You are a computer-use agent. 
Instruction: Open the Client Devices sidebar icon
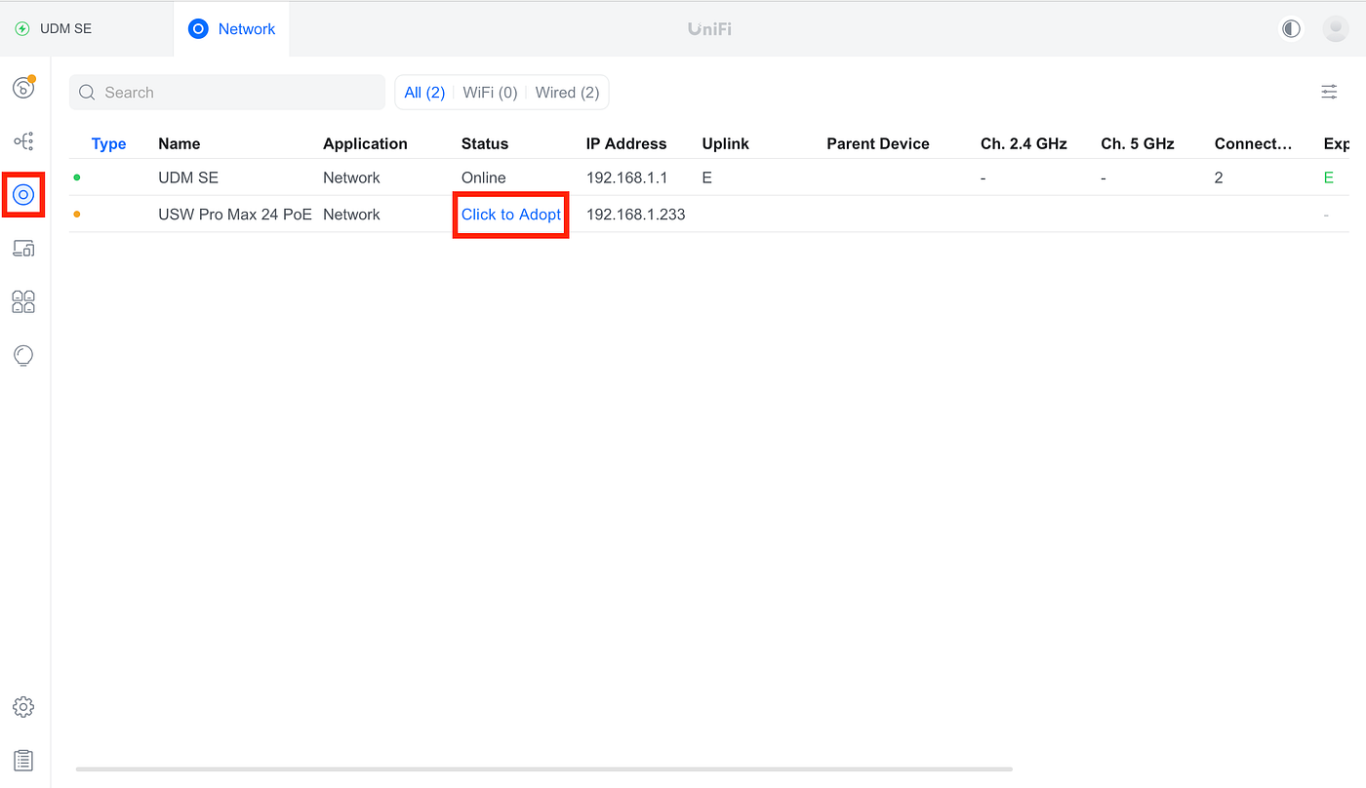(x=23, y=249)
